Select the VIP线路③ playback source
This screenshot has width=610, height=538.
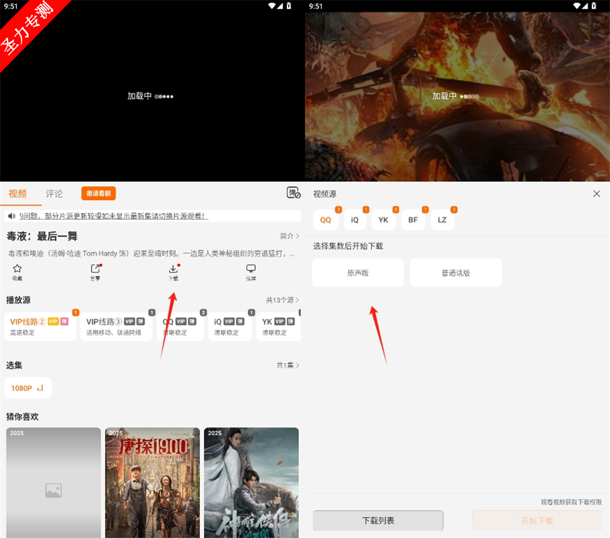pos(116,327)
